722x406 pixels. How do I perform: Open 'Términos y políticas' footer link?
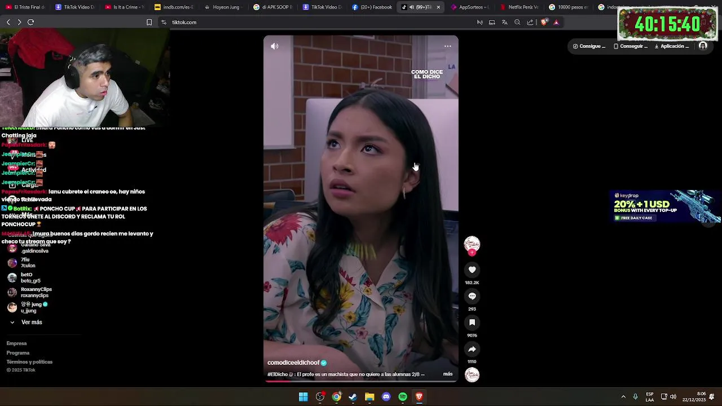(29, 362)
